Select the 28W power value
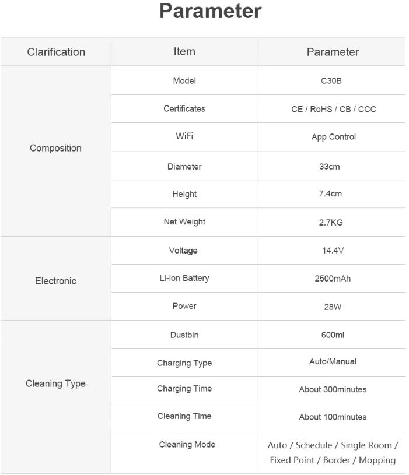The width and height of the screenshot is (409, 475). tap(333, 307)
